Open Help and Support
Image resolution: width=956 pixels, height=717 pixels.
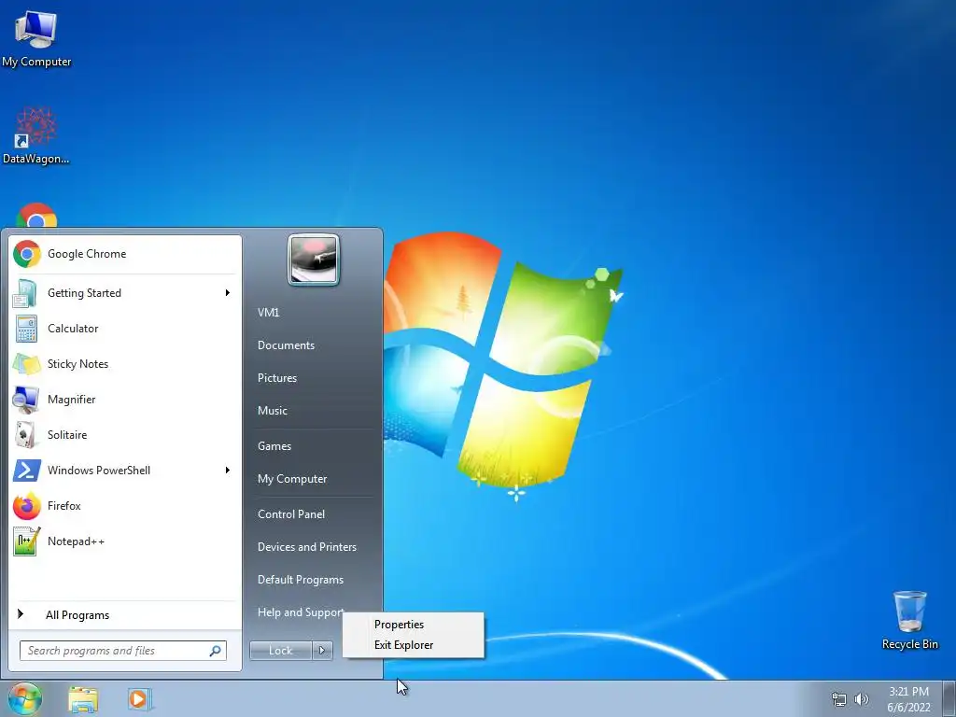pos(301,612)
